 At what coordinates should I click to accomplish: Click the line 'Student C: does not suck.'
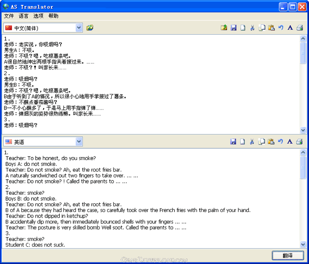click(35, 245)
